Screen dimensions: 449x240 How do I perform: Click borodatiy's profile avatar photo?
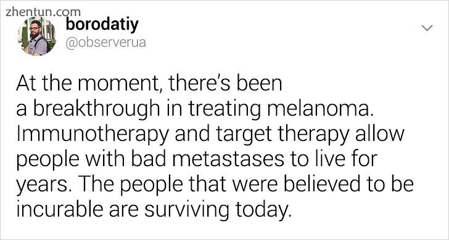click(x=36, y=36)
